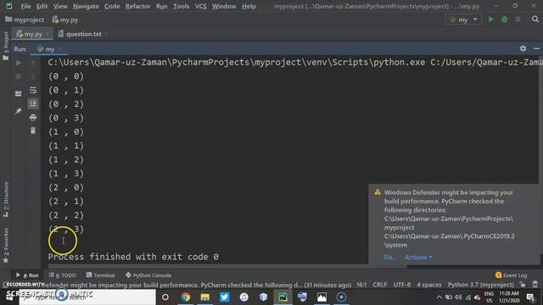
Task: Open Photos app from the taskbar
Action: tap(322, 297)
